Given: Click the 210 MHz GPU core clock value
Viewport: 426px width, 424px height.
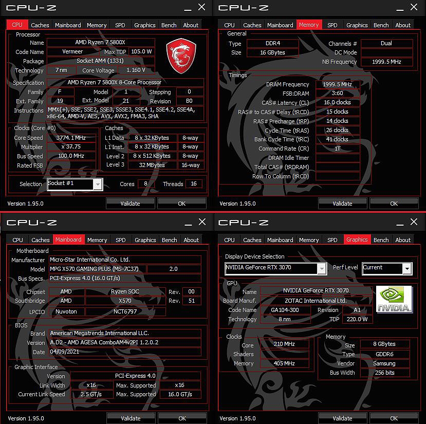Looking at the screenshot, I should pos(285,344).
